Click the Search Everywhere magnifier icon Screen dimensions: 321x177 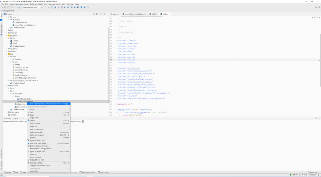316,8
